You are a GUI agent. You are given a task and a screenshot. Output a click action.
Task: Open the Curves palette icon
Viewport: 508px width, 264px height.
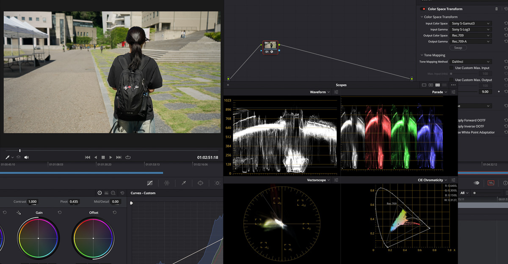pyautogui.click(x=150, y=183)
